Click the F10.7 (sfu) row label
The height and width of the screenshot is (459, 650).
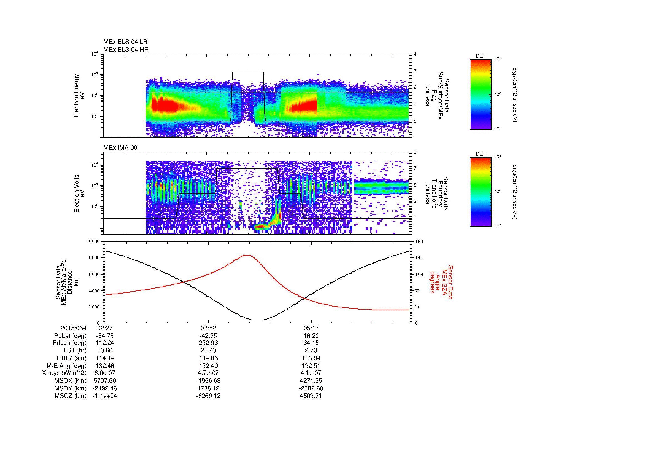(x=71, y=358)
